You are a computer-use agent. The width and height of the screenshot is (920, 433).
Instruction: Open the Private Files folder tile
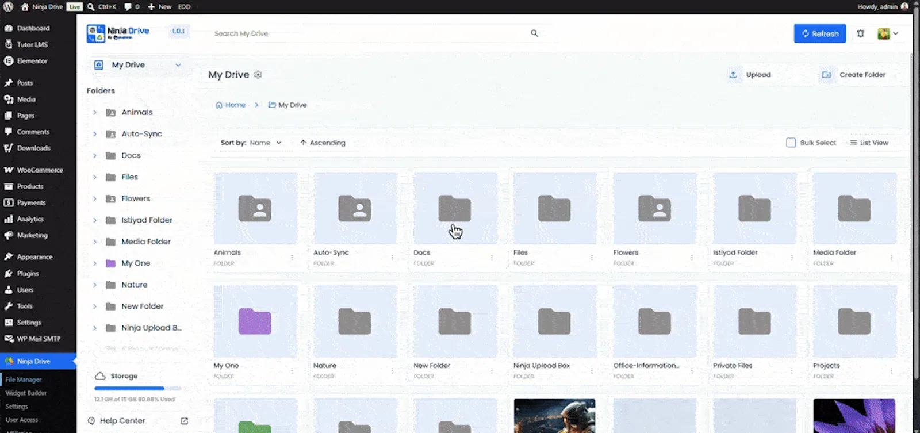coord(754,321)
